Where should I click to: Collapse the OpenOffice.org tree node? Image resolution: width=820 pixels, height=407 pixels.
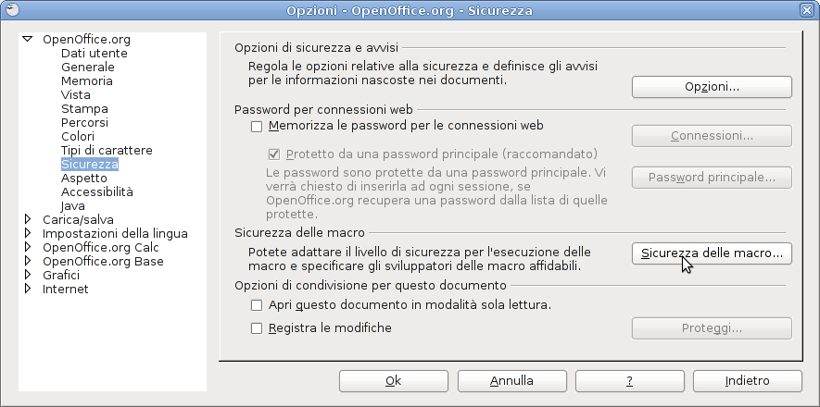(28, 39)
